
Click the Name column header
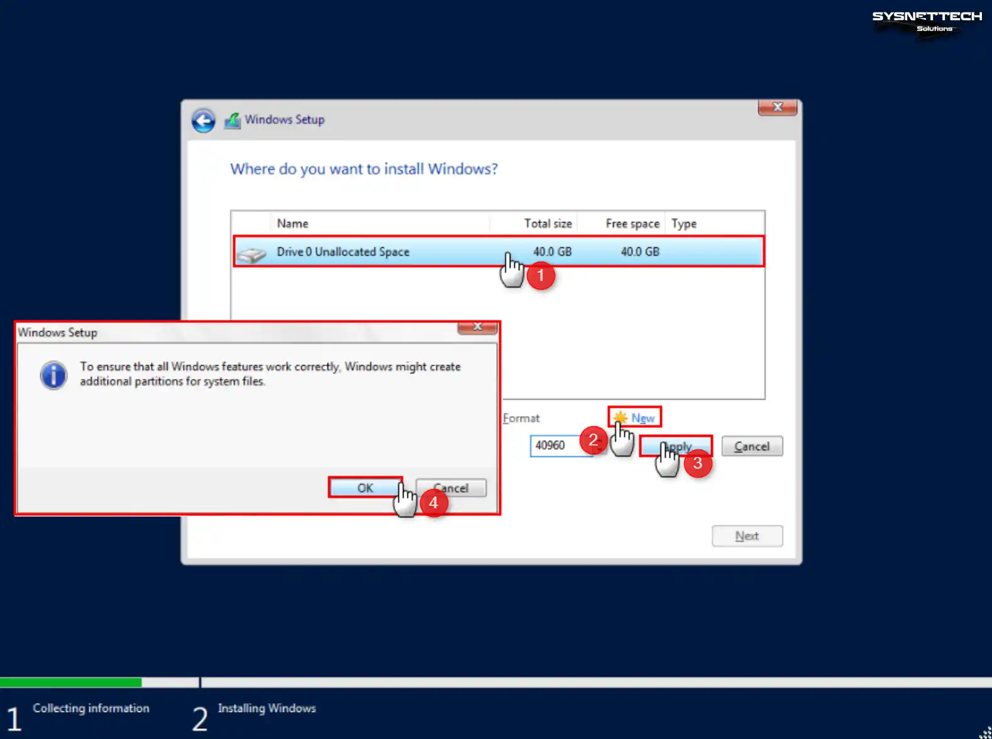click(293, 224)
